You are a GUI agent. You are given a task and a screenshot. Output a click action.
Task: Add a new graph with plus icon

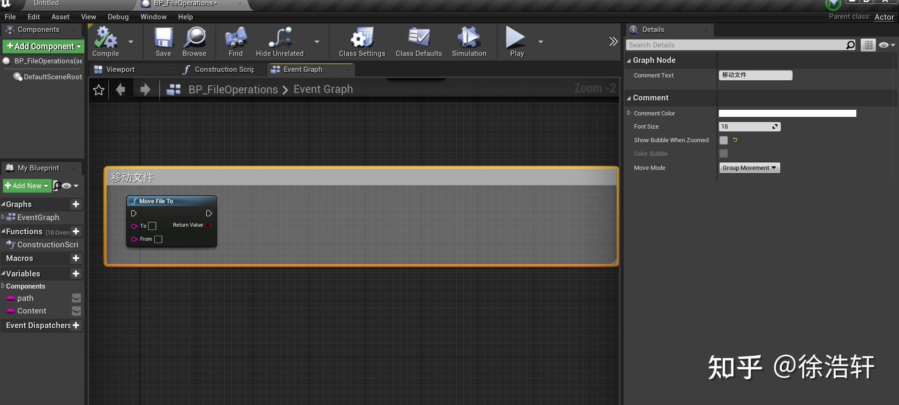[76, 204]
